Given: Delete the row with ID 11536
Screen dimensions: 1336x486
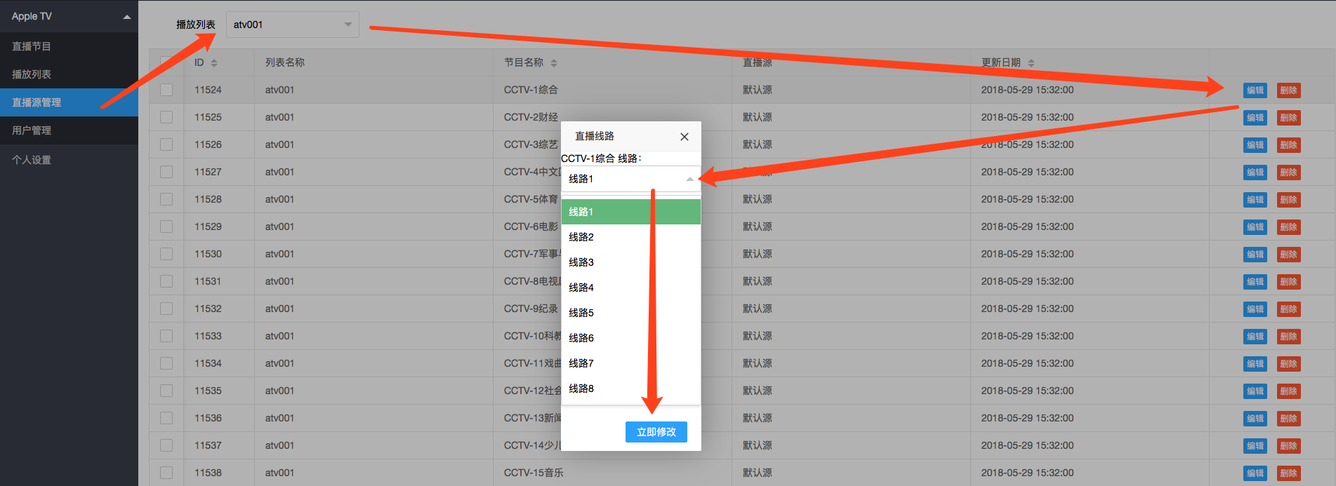Looking at the screenshot, I should [1288, 419].
